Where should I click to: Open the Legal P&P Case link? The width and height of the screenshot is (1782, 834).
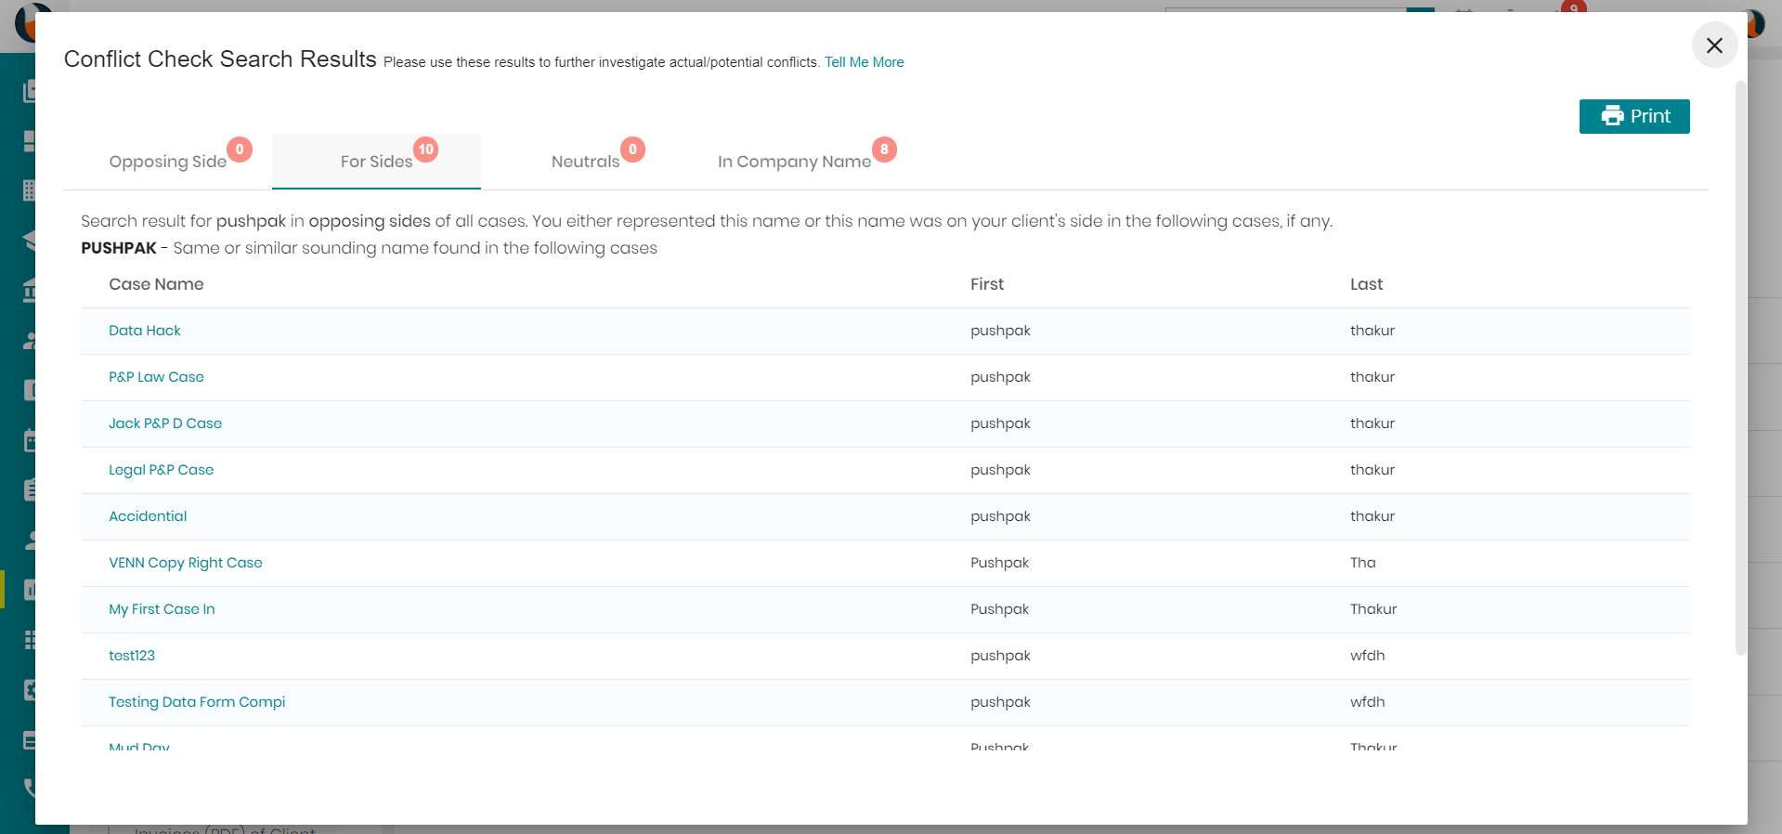click(x=162, y=470)
